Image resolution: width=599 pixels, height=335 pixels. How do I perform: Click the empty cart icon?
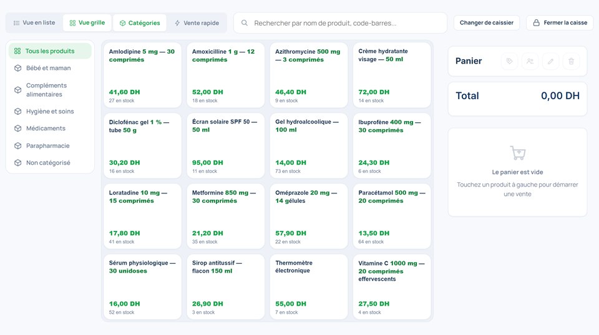tap(518, 153)
